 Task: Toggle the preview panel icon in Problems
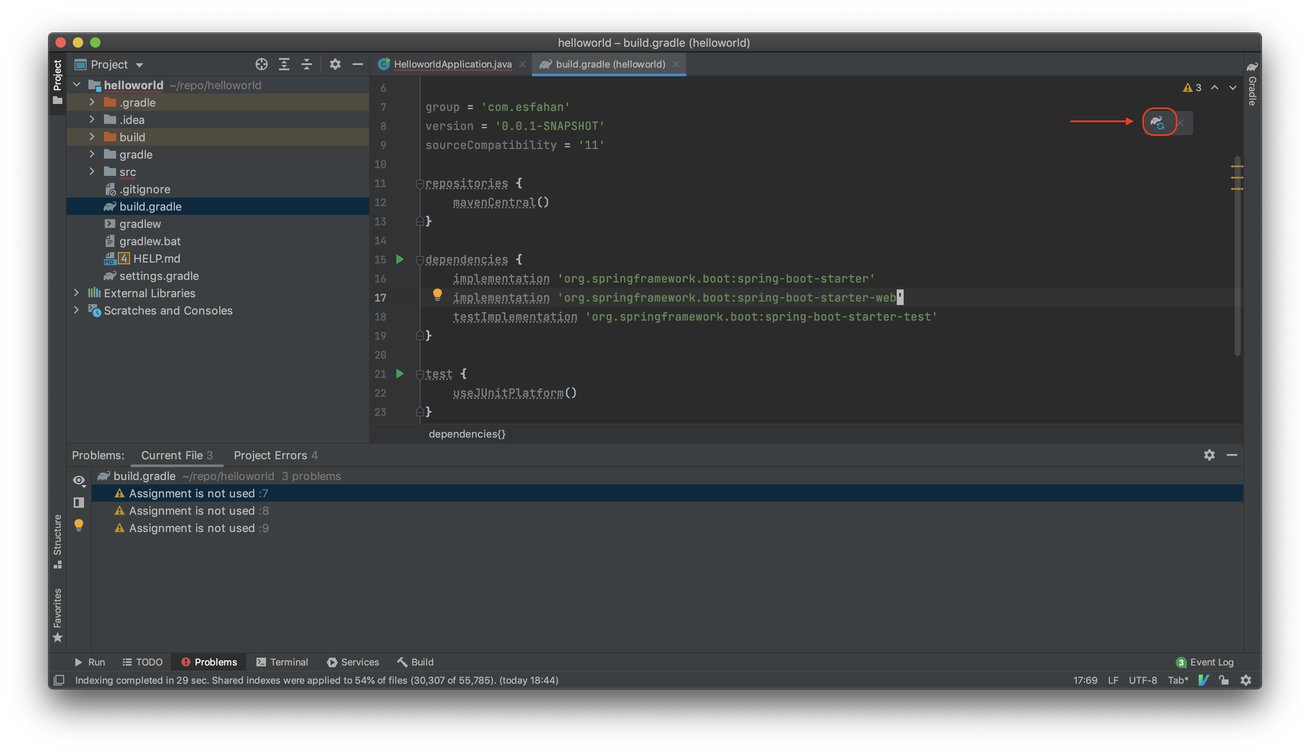pos(78,502)
